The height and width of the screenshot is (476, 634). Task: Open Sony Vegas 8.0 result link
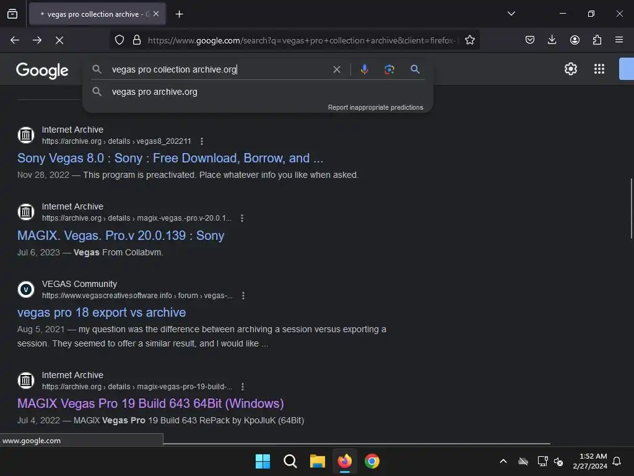[170, 158]
